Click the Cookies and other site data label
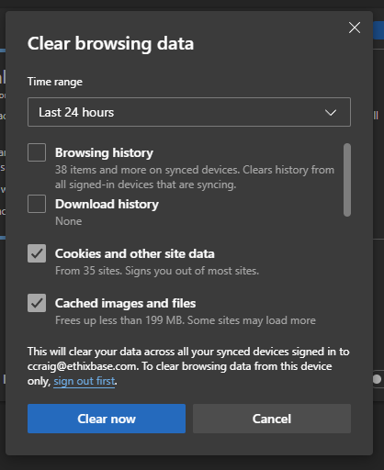 pyautogui.click(x=135, y=253)
